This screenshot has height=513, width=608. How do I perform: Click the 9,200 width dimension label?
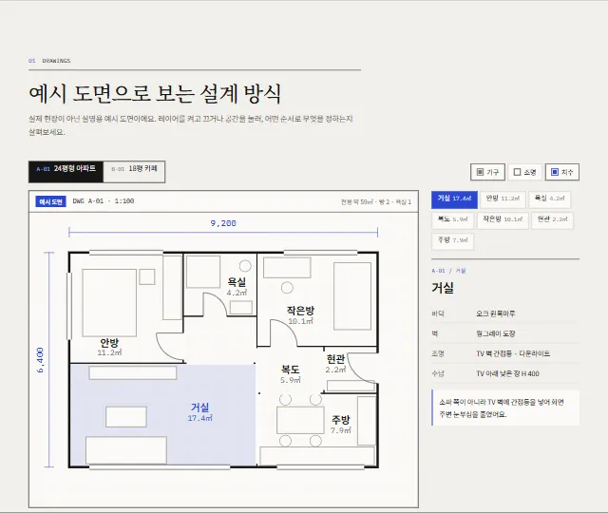(x=223, y=223)
